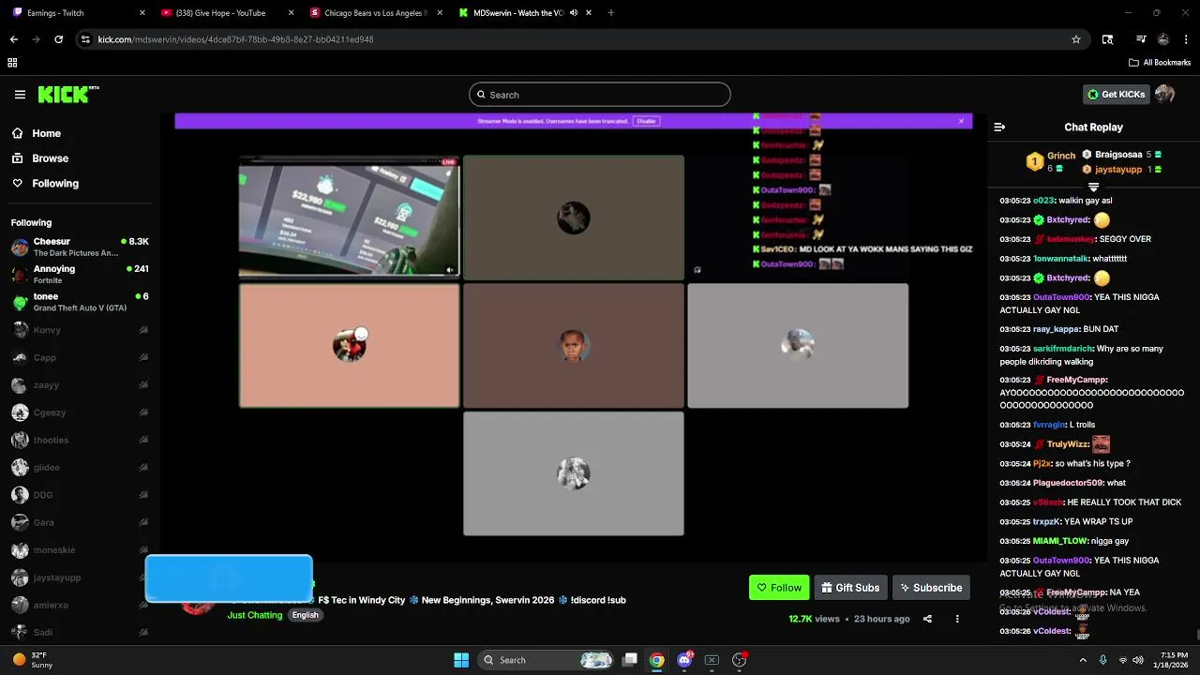Click Gift Subs button
This screenshot has height=675, width=1200.
[x=850, y=588]
